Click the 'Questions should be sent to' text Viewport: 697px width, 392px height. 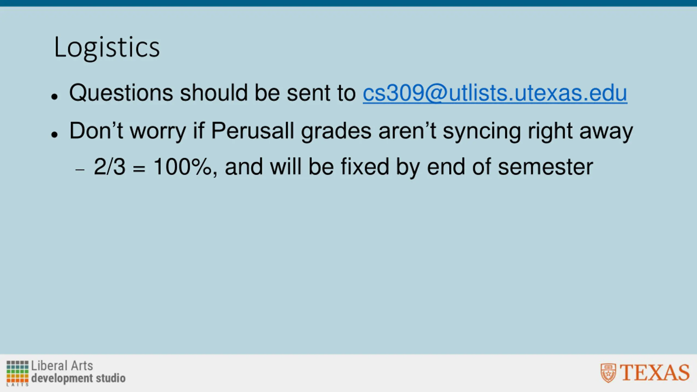tap(212, 93)
